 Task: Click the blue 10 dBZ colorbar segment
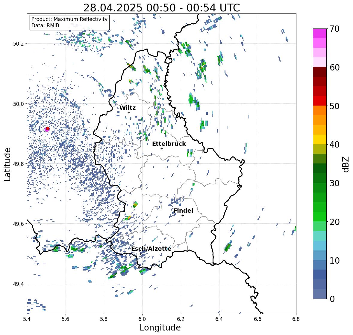[320, 265]
